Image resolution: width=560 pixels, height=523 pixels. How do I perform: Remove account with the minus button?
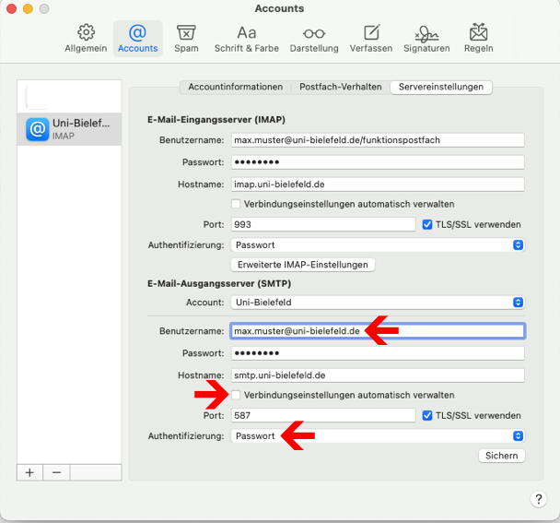[56, 472]
